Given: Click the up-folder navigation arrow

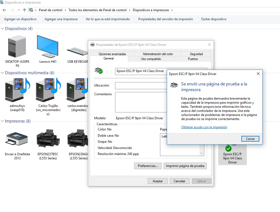Looking at the screenshot, I should (24, 10).
